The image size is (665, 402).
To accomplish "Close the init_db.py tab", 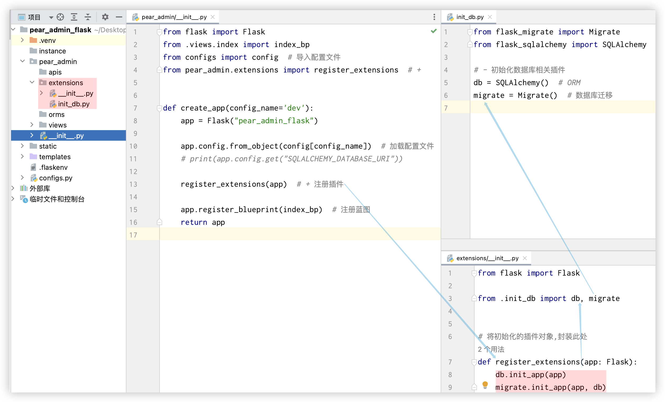I will pyautogui.click(x=490, y=17).
